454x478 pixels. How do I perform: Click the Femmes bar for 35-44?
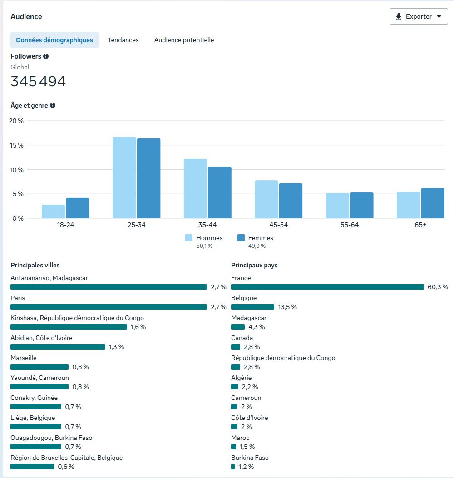pos(220,192)
